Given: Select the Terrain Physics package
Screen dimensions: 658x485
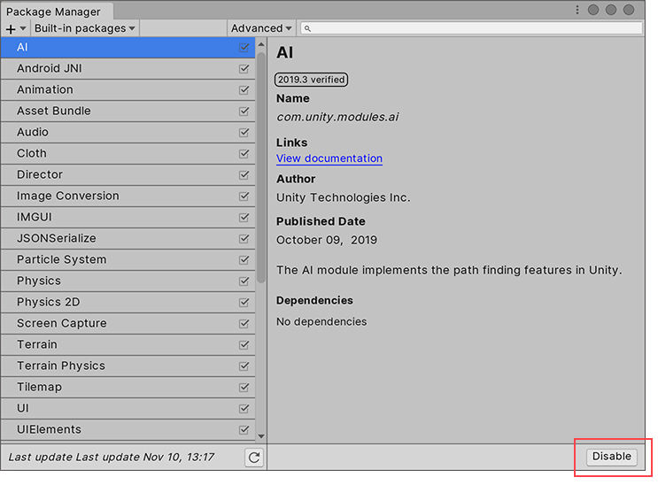Looking at the screenshot, I should tap(128, 366).
